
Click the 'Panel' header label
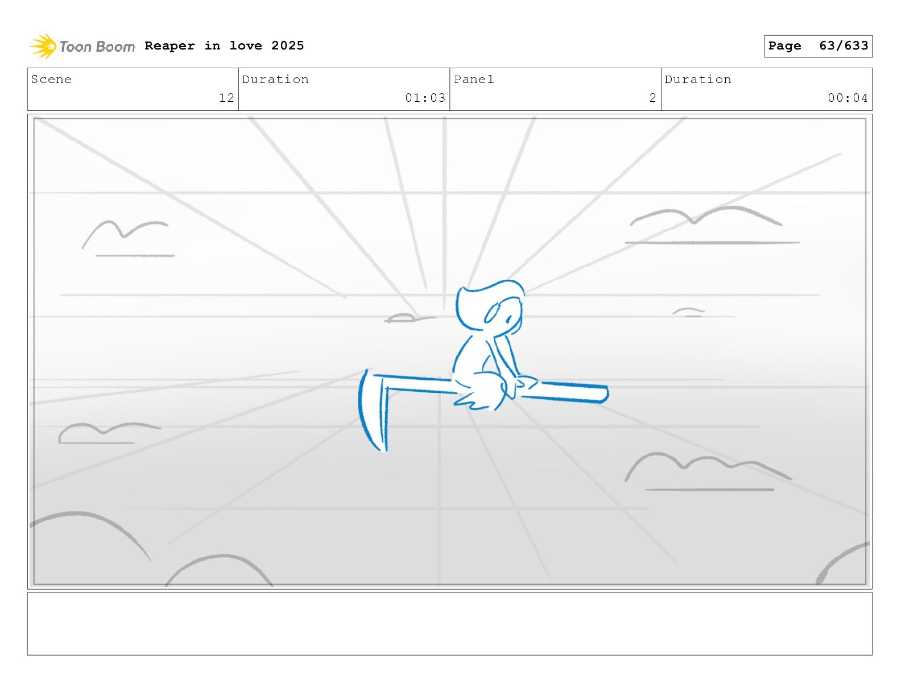click(x=474, y=80)
